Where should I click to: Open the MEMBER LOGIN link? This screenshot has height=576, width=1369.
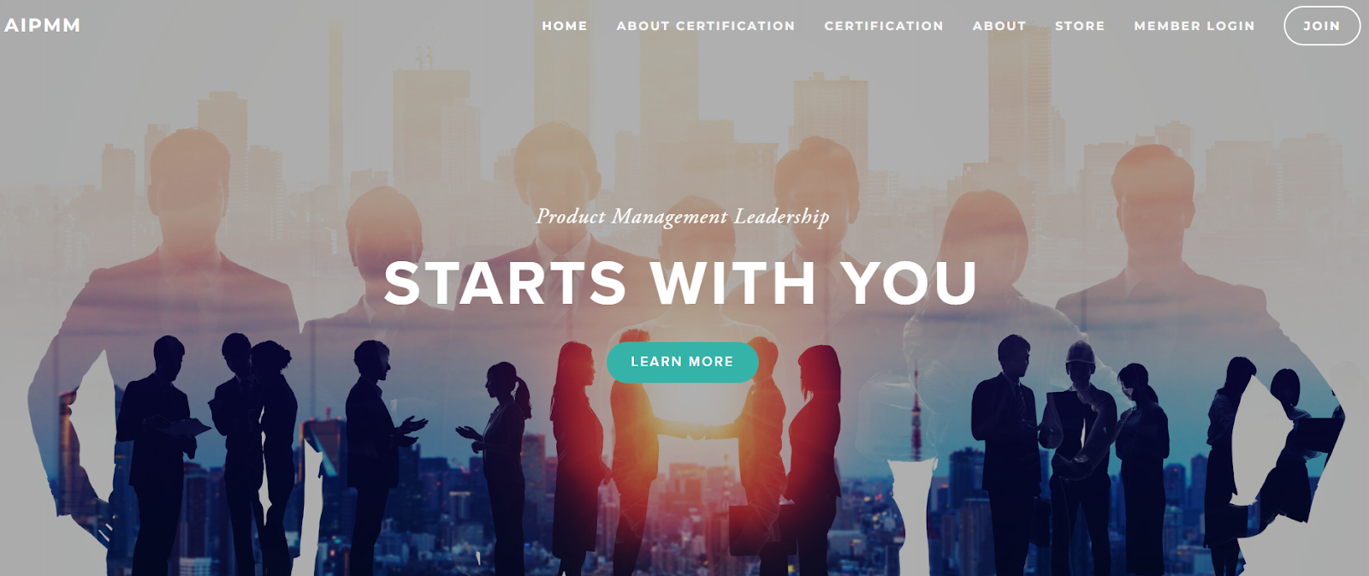[x=1194, y=26]
